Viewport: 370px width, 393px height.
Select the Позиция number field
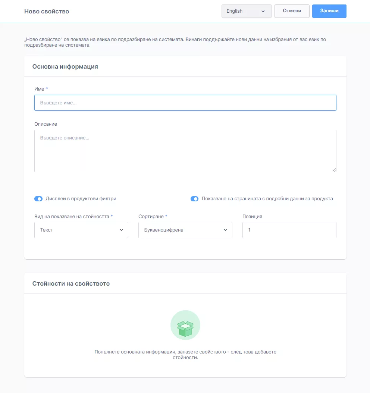[x=289, y=230]
